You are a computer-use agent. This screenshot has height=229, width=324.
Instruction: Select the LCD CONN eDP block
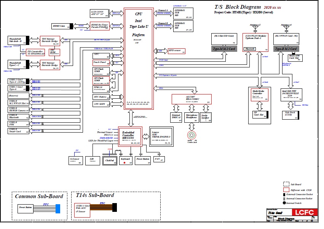(x=99, y=13)
